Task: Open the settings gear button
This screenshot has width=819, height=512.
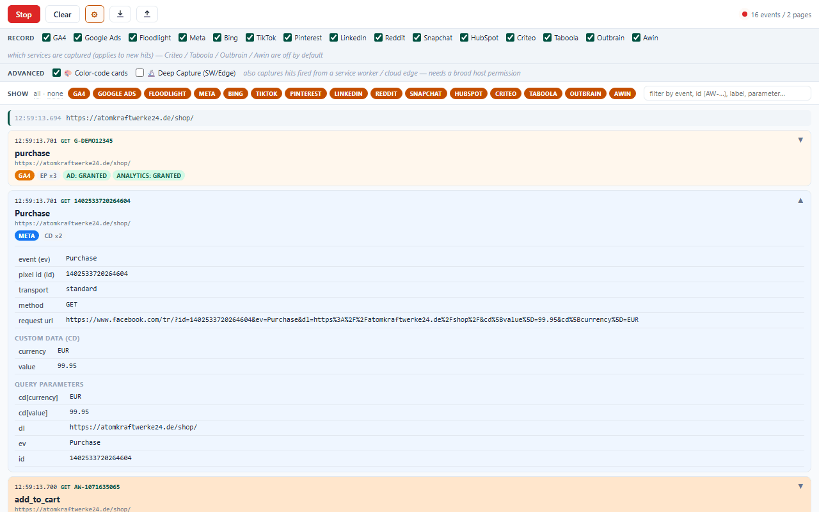Action: point(95,14)
